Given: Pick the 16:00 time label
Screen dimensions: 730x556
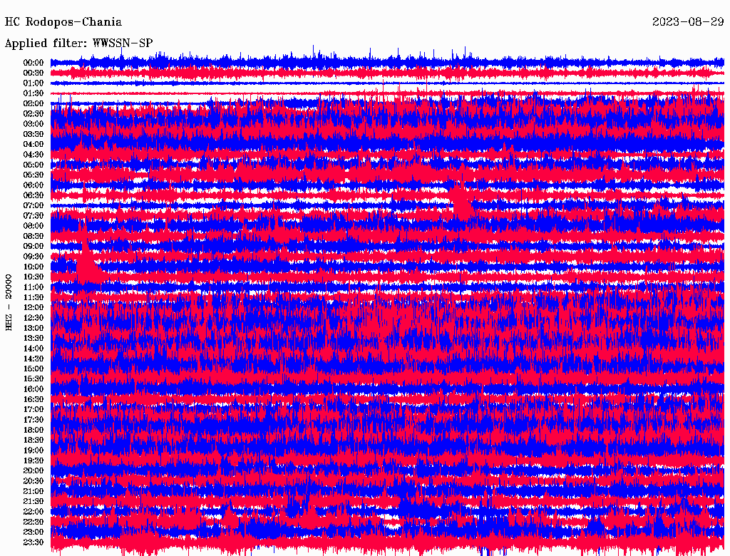Looking at the screenshot, I should pyautogui.click(x=34, y=389).
